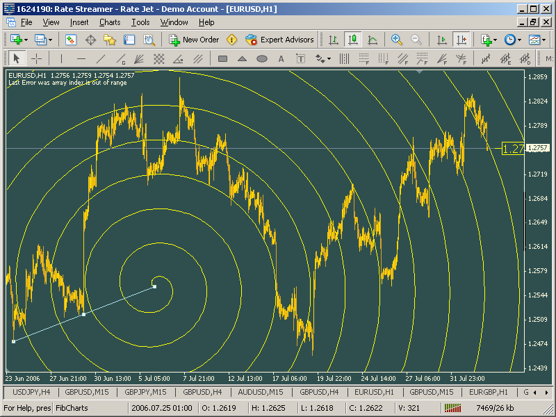Select the Fibonacci expansion tool
Screen dimensions: 556x417
click(x=423, y=58)
